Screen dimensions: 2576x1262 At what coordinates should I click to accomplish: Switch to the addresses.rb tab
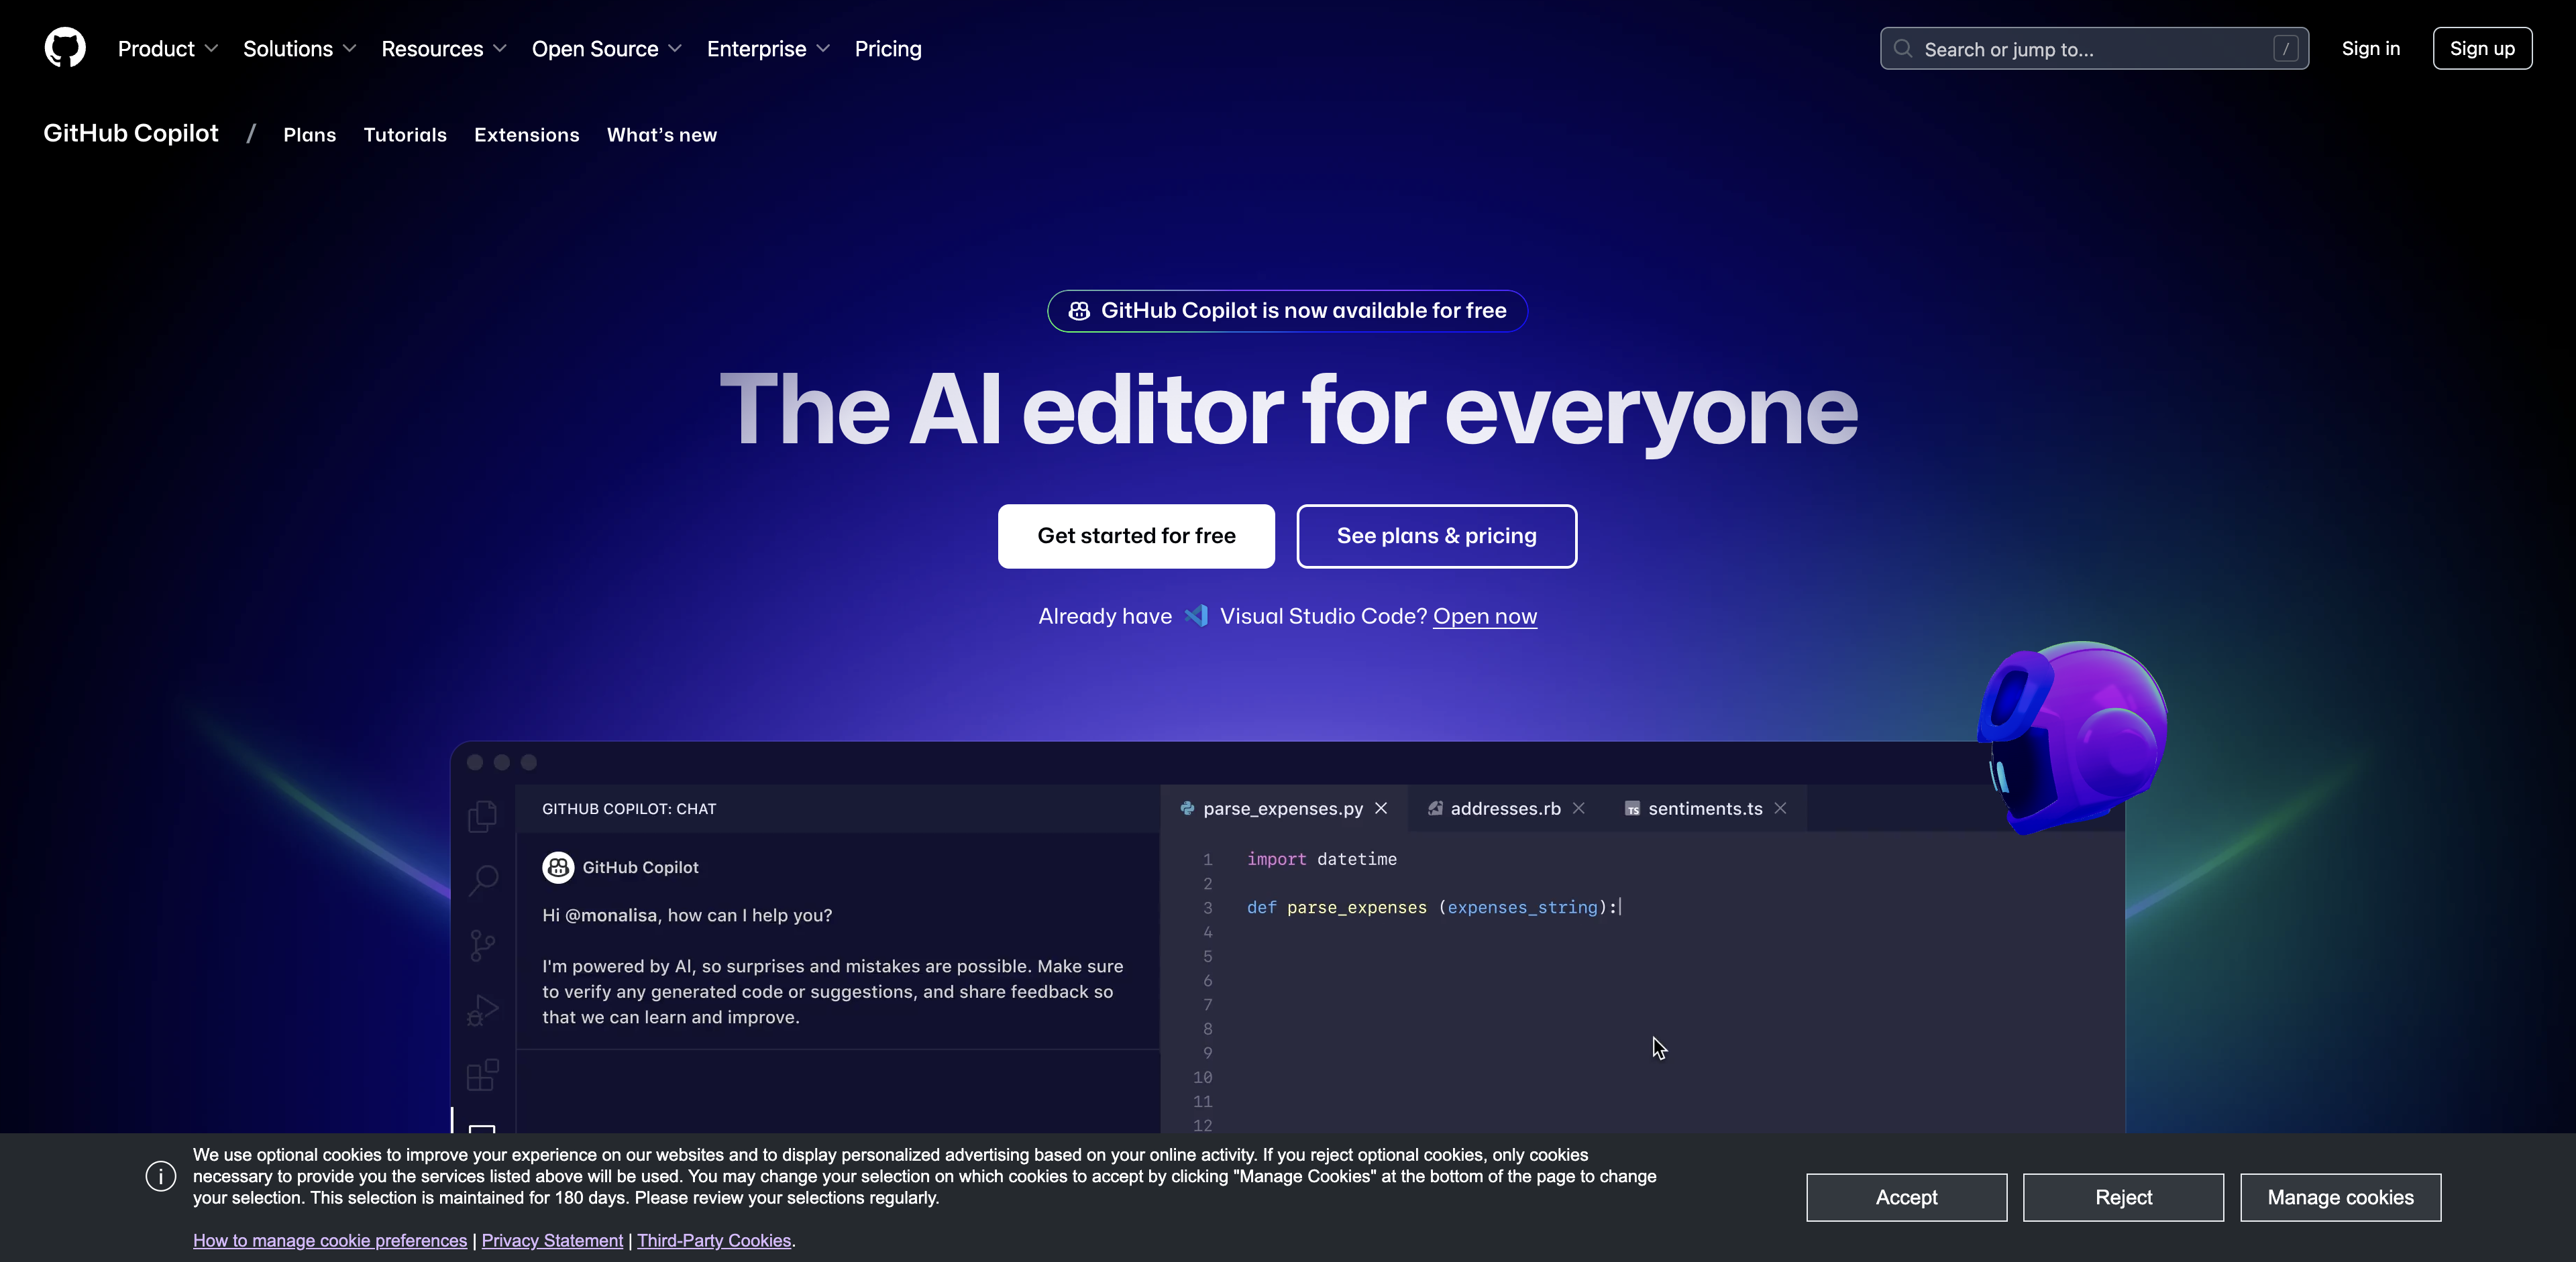tap(1506, 808)
